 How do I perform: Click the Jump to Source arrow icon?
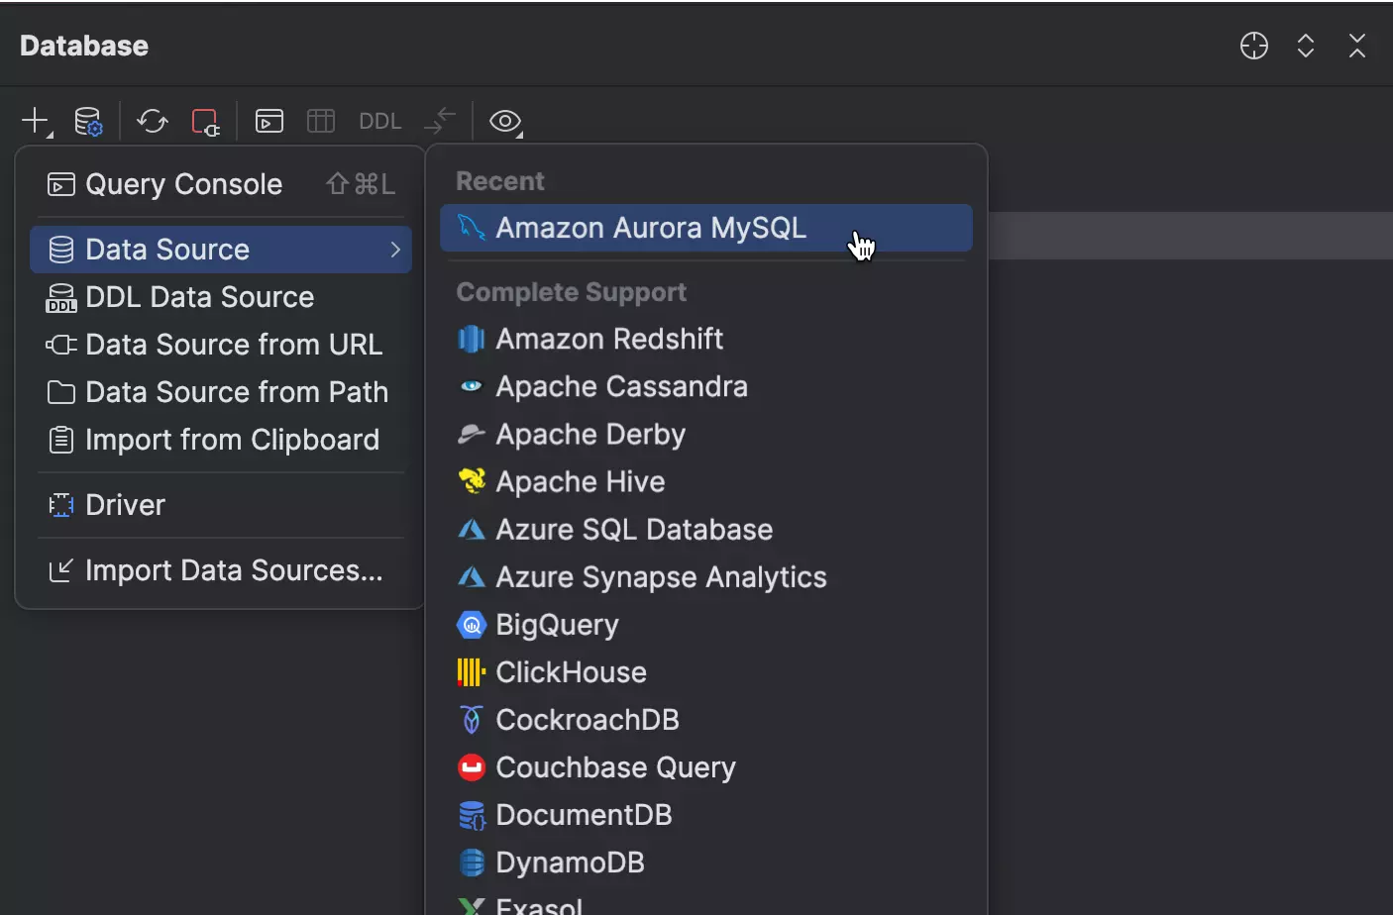[439, 121]
